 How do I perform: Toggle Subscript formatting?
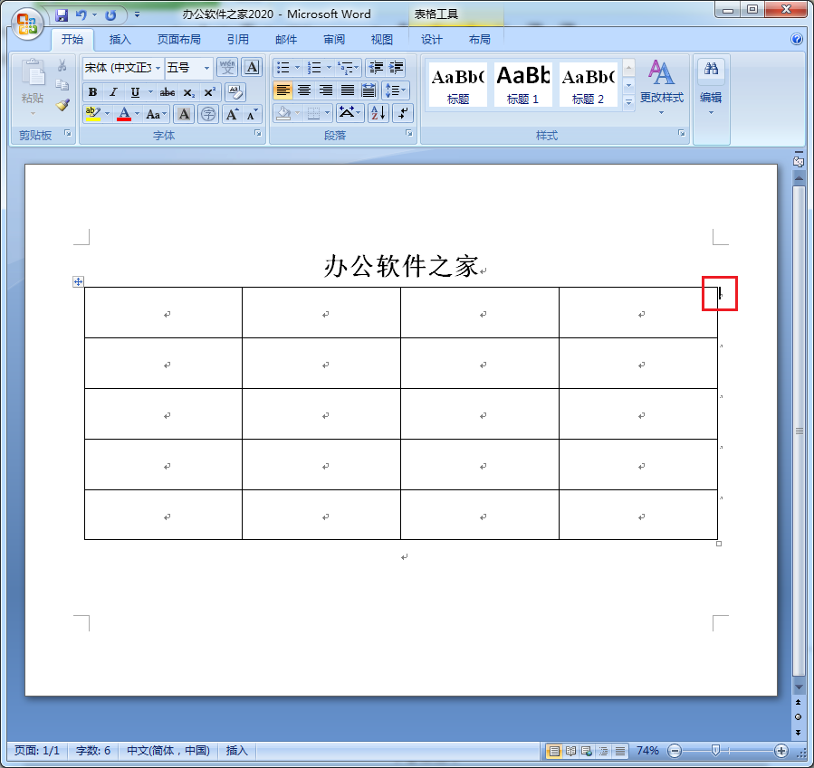coord(189,92)
